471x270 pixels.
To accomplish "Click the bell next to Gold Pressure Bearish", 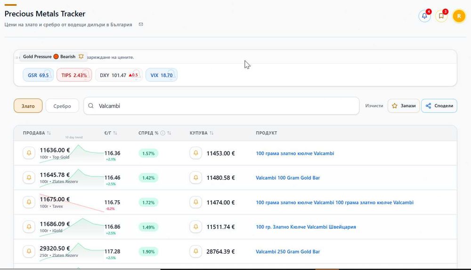I will (81, 56).
